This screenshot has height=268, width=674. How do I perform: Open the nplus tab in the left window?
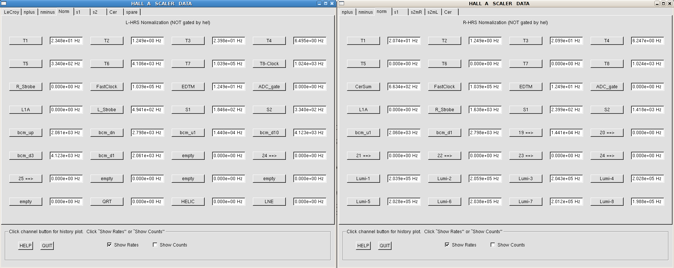coord(29,12)
